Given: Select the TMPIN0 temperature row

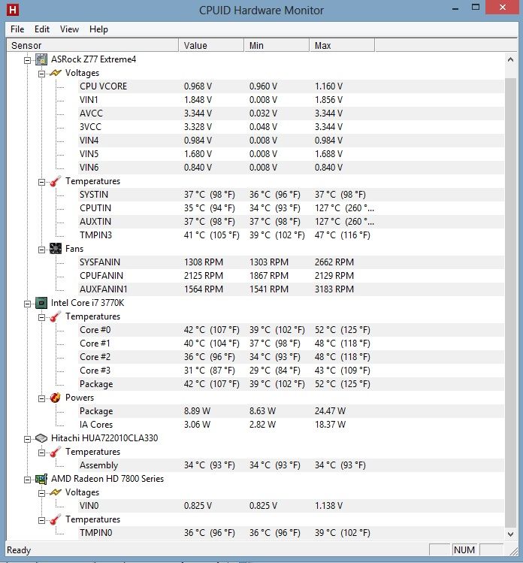Looking at the screenshot, I should (291, 533).
